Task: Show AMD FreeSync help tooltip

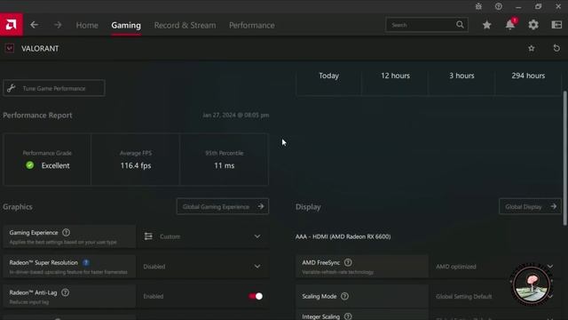Action: click(348, 262)
